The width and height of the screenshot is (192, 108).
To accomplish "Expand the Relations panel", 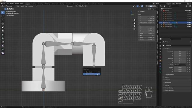I will (167, 77).
